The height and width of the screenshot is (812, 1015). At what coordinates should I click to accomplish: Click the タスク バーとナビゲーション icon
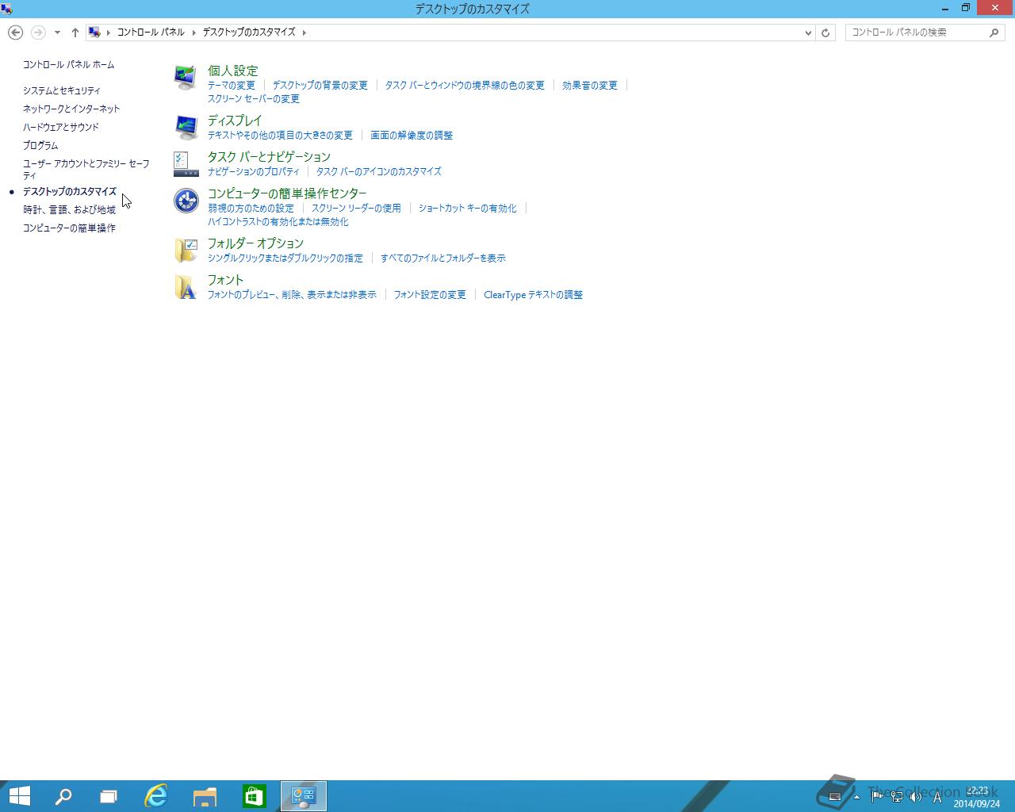(186, 164)
